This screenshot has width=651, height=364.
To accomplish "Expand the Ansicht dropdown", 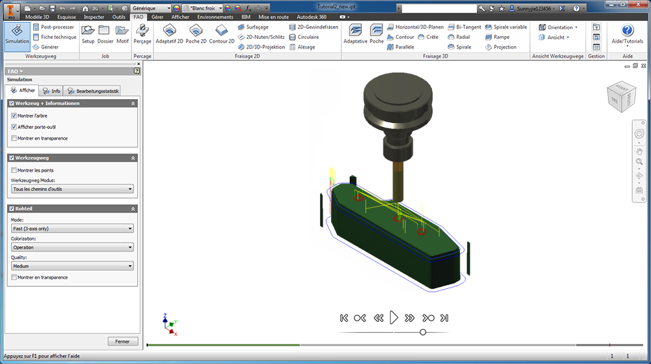I will [x=554, y=38].
